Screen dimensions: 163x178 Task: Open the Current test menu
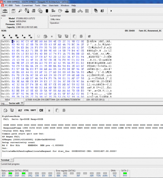(27, 6)
